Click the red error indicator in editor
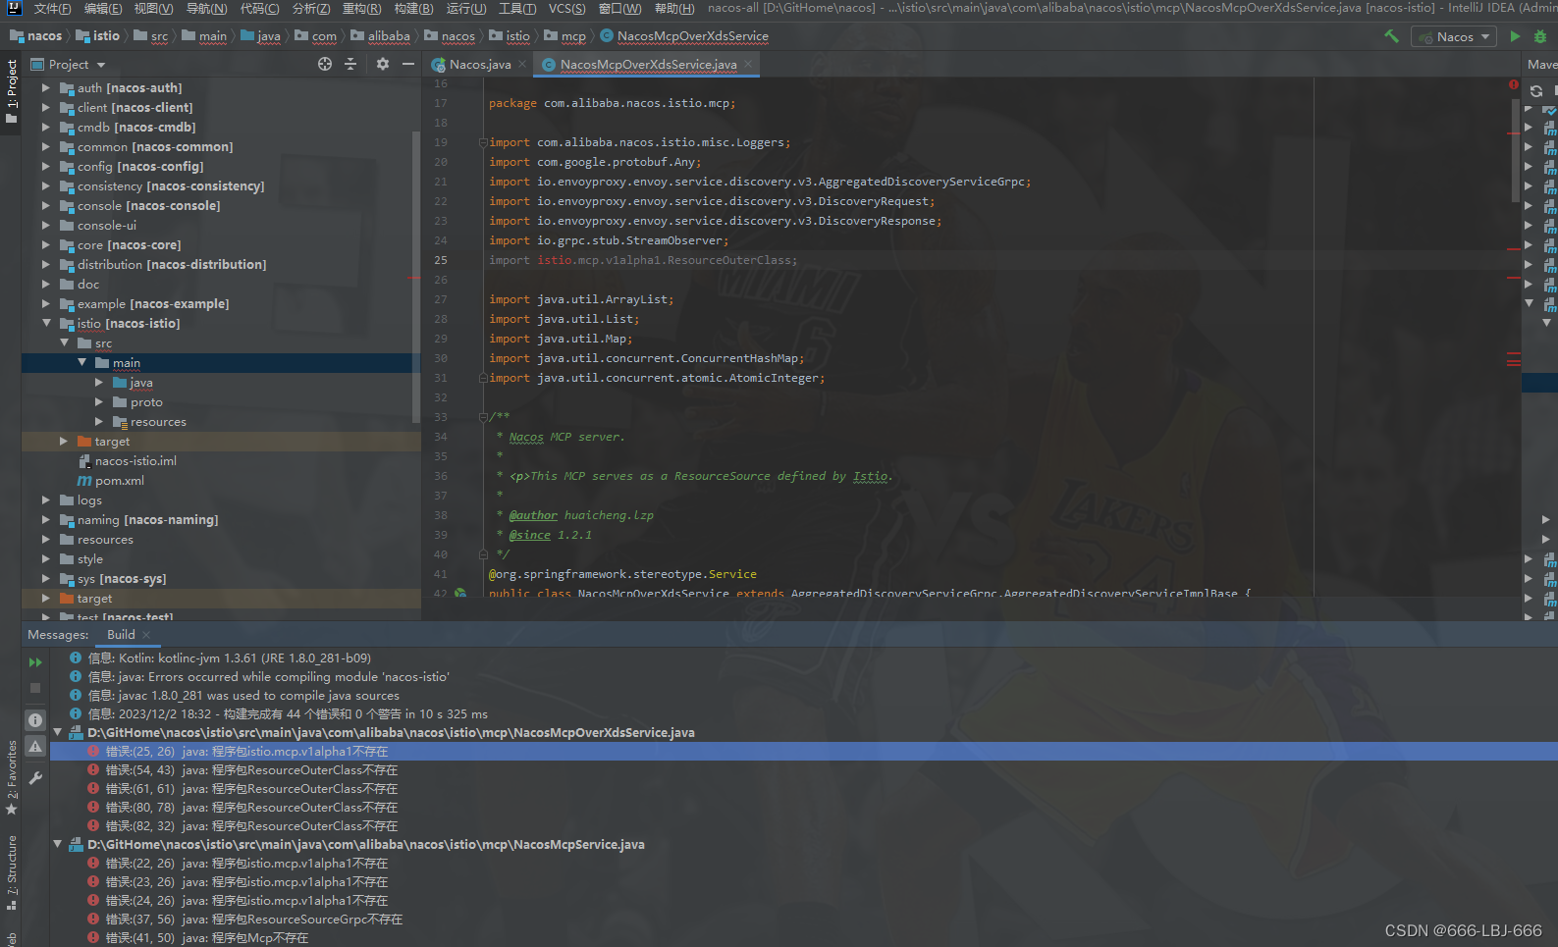Image resolution: width=1558 pixels, height=947 pixels. tap(1514, 85)
